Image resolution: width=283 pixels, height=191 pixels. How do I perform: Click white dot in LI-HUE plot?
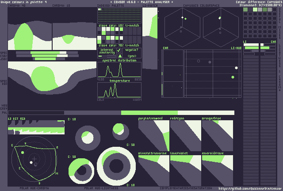(x=236, y=68)
